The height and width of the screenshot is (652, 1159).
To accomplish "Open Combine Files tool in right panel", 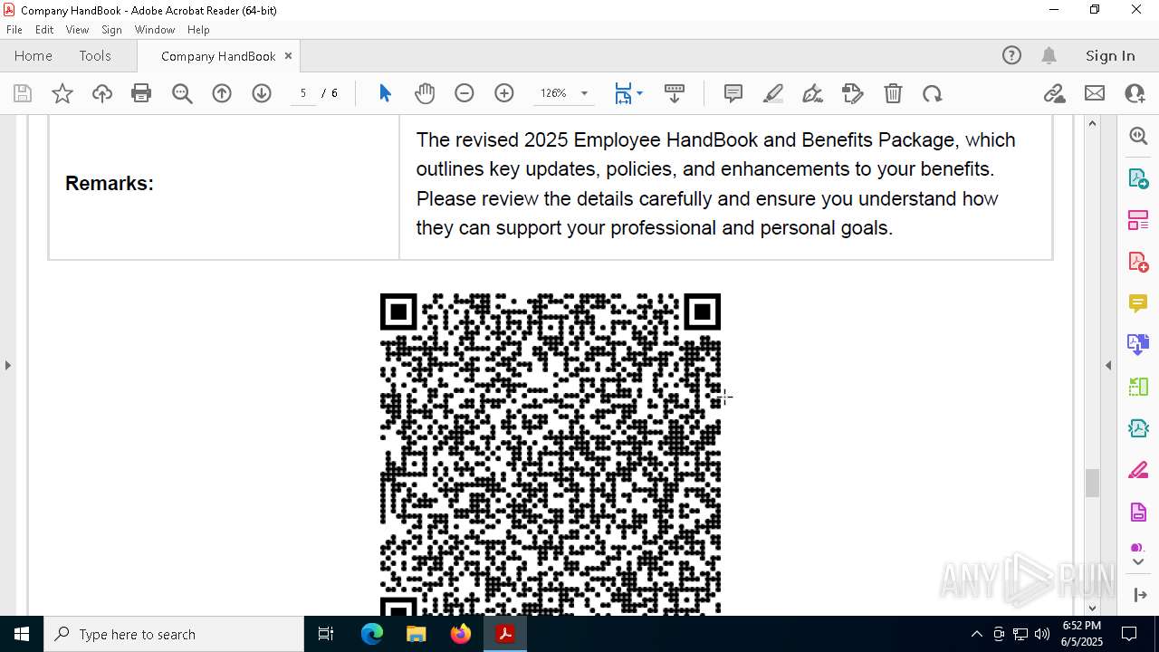I will 1138,345.
